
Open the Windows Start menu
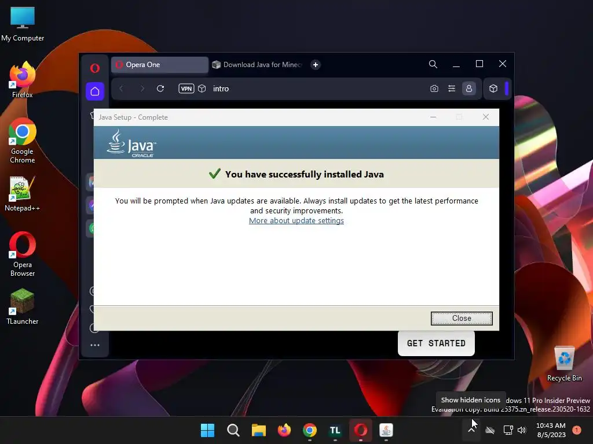(x=207, y=430)
